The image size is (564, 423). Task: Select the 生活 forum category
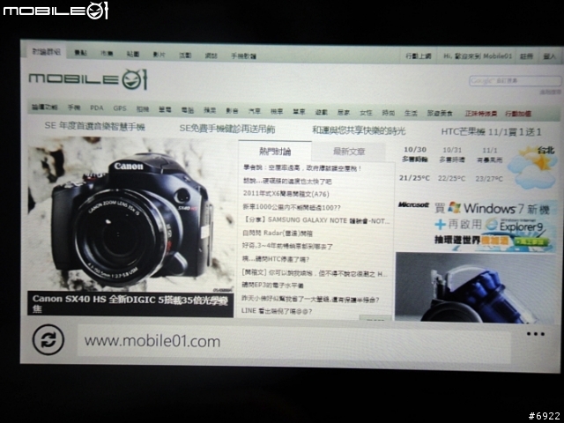[411, 113]
